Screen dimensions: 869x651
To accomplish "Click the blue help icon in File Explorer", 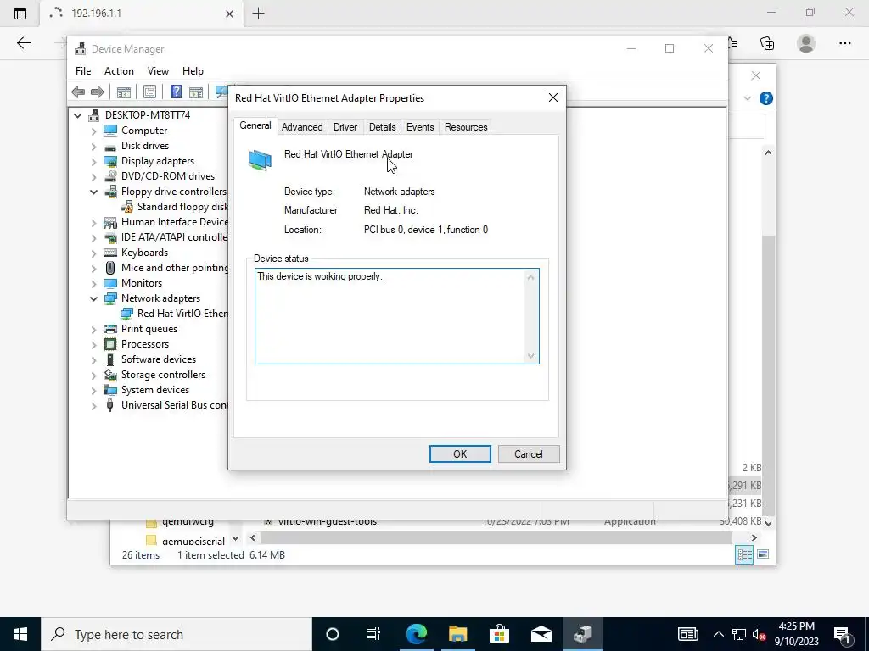I will tap(766, 98).
